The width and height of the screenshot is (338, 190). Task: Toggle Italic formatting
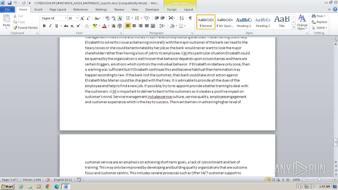pyautogui.click(x=50, y=26)
